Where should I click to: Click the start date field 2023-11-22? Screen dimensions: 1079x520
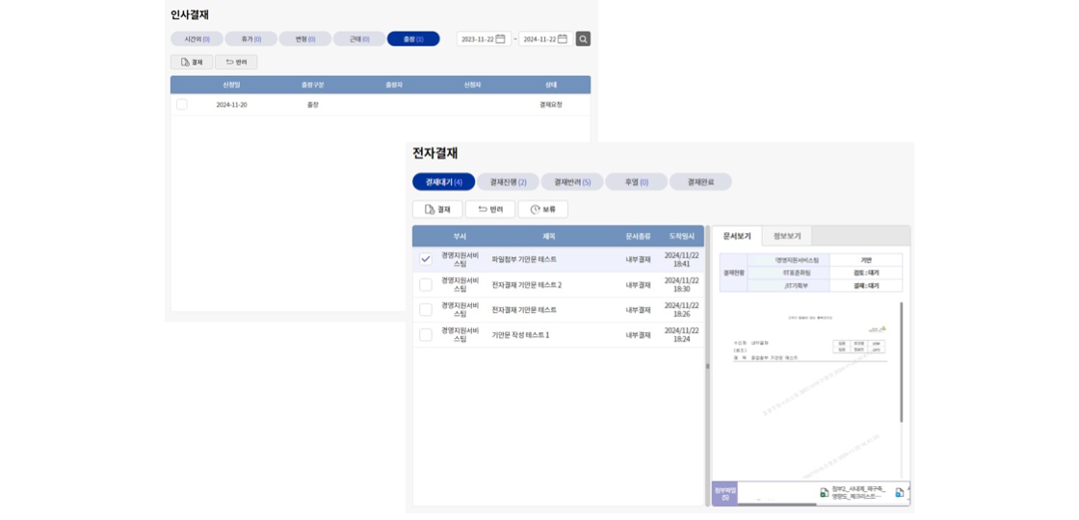[x=485, y=39]
